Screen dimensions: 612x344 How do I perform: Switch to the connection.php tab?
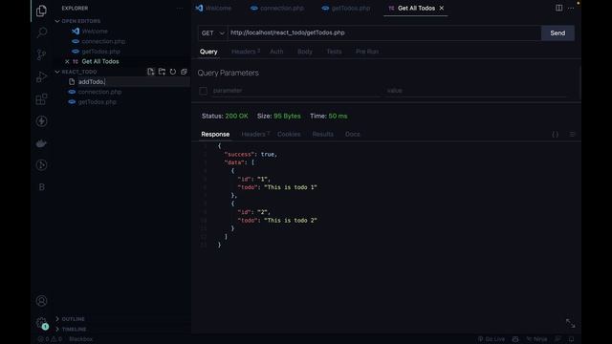point(277,9)
